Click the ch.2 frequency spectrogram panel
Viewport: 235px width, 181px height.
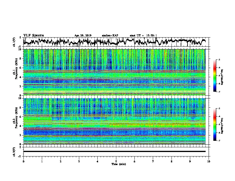115,121
